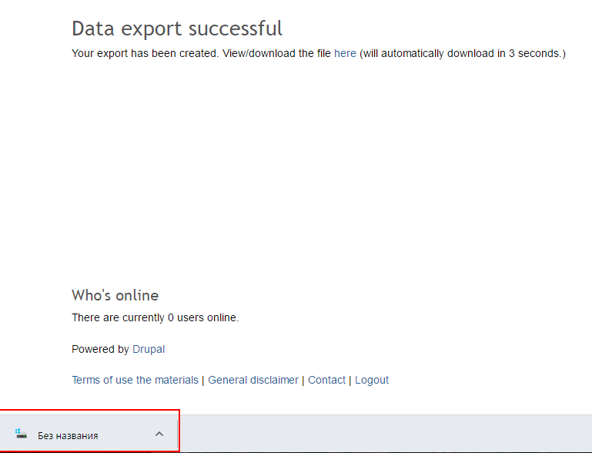The width and height of the screenshot is (592, 453).
Task: Click the '0 users online' status text
Action: (200, 317)
